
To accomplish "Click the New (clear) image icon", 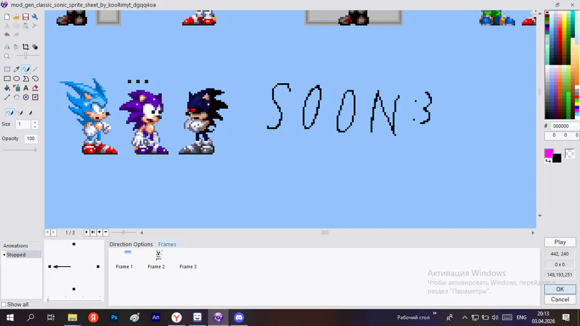I will click(7, 17).
